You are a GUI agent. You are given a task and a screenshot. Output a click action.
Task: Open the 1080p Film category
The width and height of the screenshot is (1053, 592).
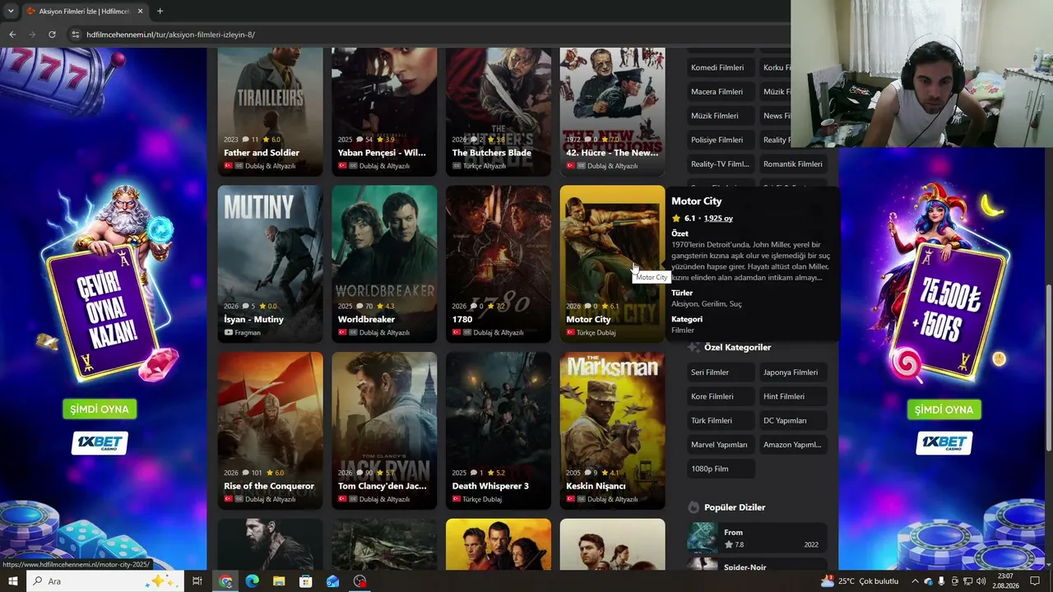721,469
